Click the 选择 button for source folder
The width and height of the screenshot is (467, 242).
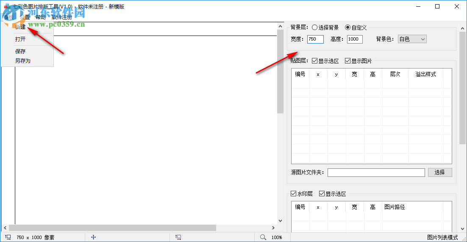point(440,172)
